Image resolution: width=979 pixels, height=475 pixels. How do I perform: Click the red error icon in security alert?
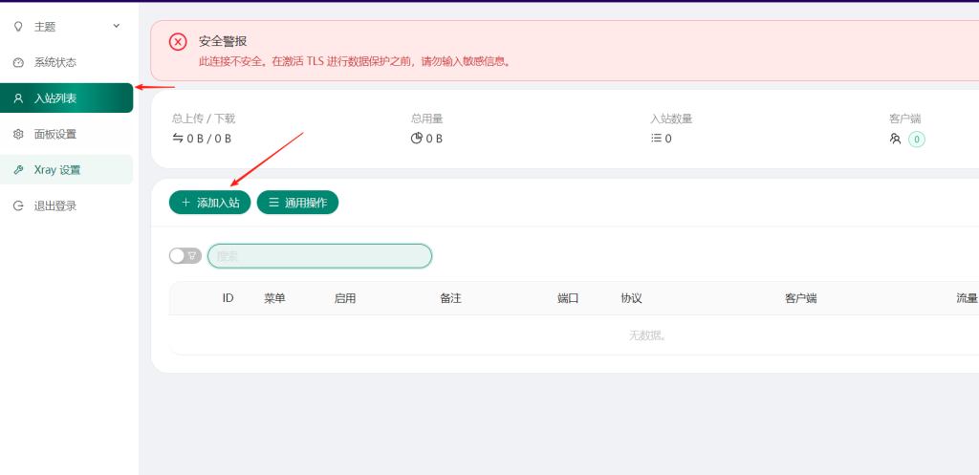click(178, 41)
